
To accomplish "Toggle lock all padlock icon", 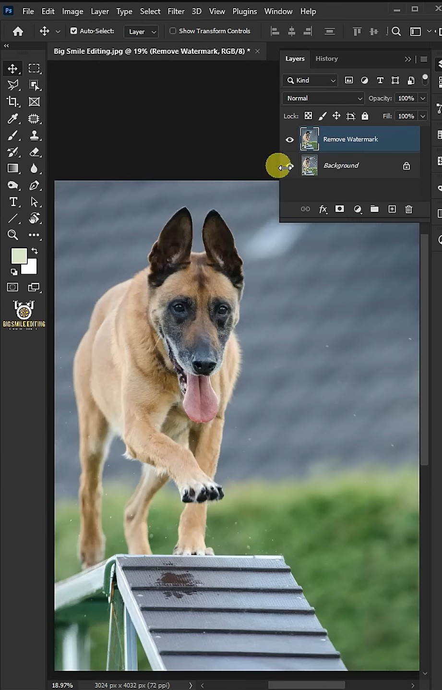I will (365, 116).
